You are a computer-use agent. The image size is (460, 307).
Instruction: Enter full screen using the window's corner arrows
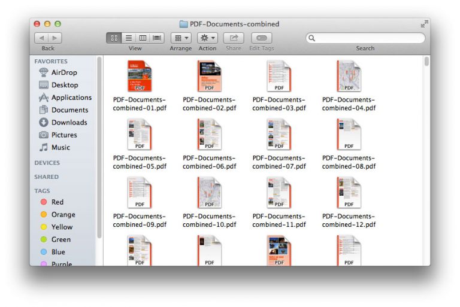point(424,24)
